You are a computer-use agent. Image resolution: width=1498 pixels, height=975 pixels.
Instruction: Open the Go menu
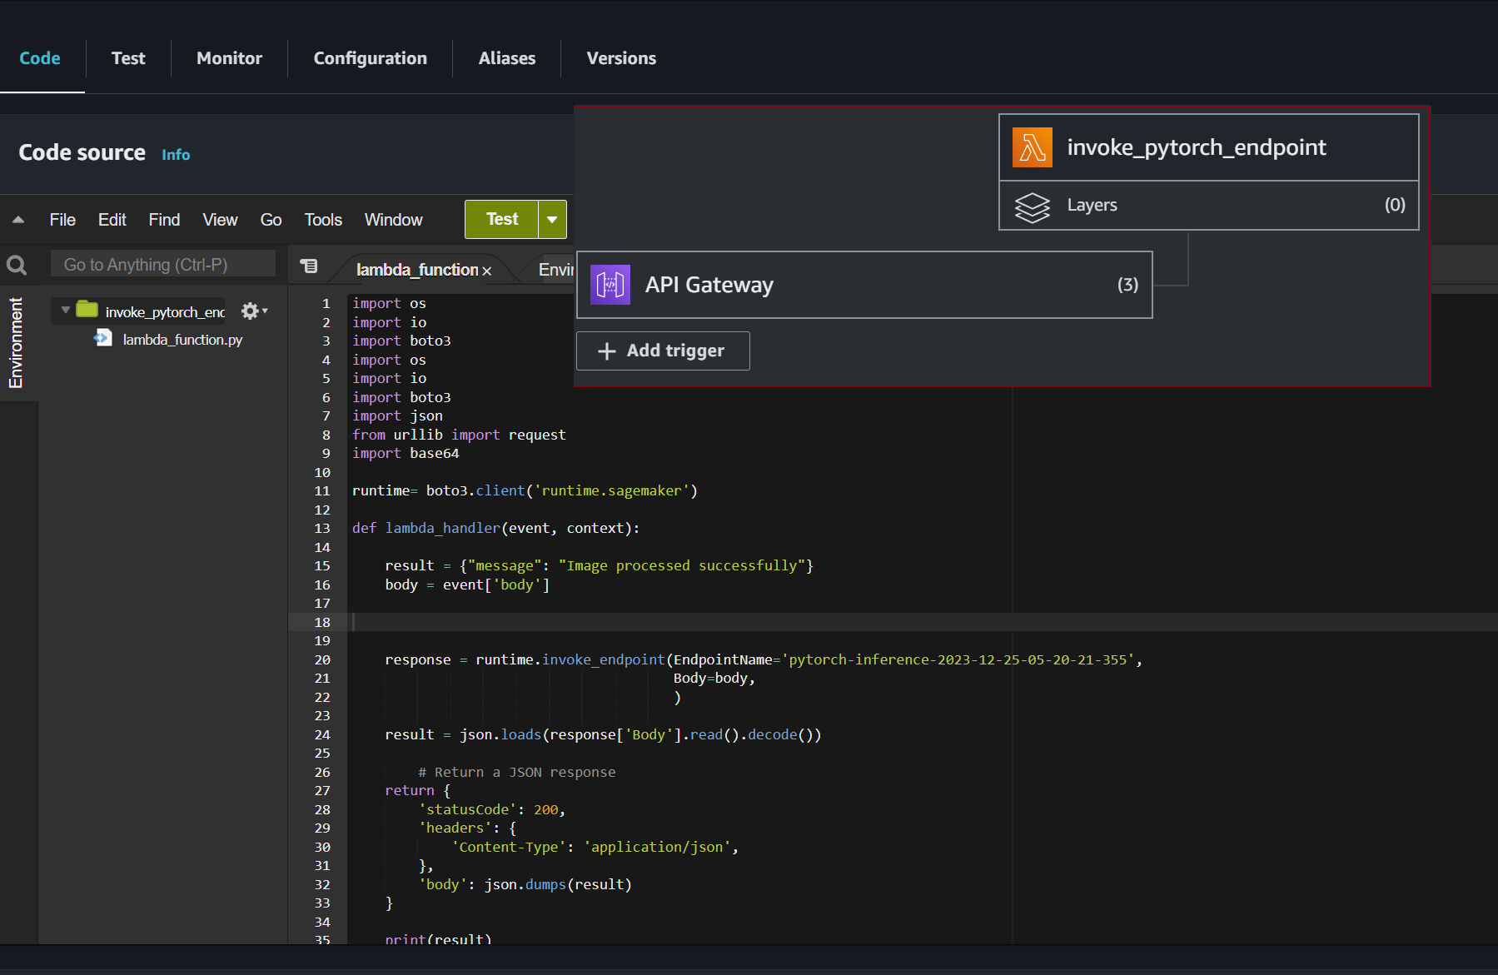(271, 220)
